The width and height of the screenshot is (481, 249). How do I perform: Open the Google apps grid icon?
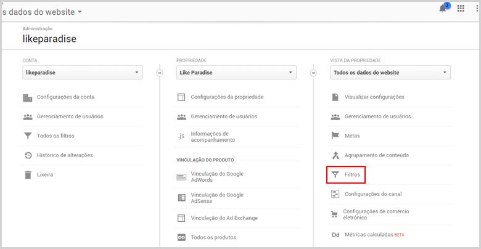461,9
